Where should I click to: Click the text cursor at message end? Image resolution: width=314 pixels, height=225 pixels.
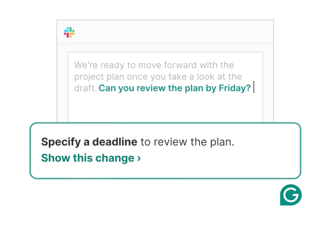pyautogui.click(x=254, y=88)
